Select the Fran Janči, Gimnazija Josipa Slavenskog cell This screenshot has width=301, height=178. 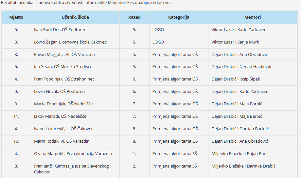tap(75, 169)
